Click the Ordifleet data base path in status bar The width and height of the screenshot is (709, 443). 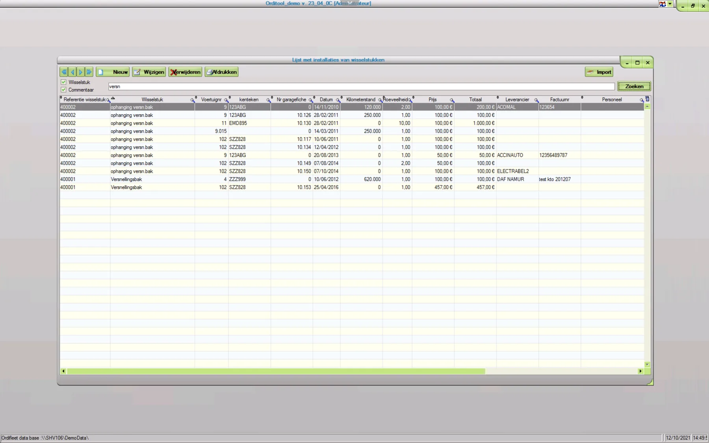45,438
